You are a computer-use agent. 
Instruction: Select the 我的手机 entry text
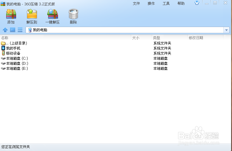[x=13, y=48]
